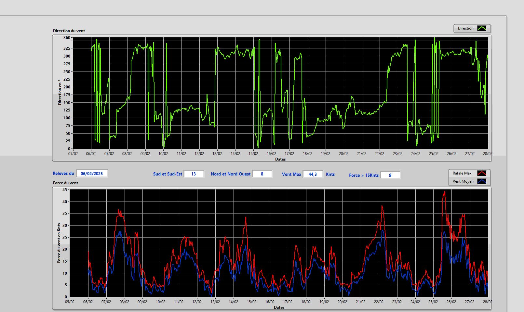Image resolution: width=524 pixels, height=312 pixels.
Task: Click the Rafale Max legend label
Action: click(462, 173)
